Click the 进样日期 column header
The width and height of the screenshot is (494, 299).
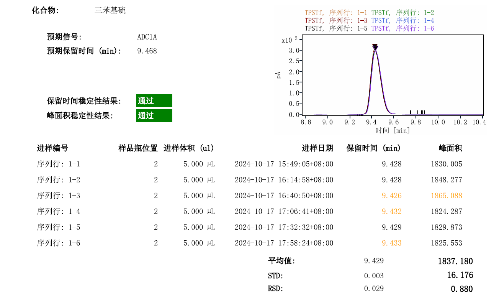(317, 148)
